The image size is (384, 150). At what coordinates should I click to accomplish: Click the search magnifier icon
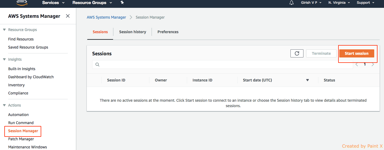pos(97,64)
